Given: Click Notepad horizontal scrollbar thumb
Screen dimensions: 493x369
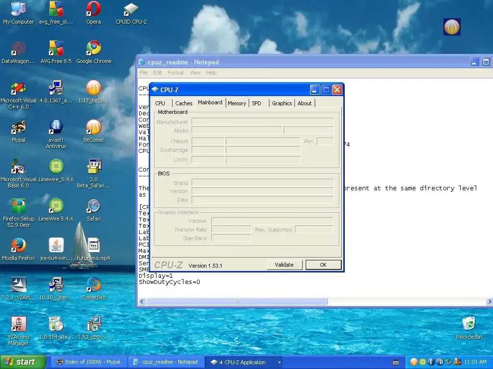Looking at the screenshot, I should pos(237,302).
